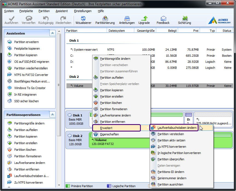This screenshot has height=191, width=236.
Task: Collapse the Assistenten panel
Action: [x=53, y=33]
